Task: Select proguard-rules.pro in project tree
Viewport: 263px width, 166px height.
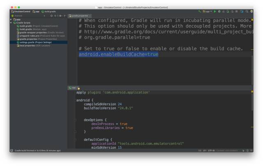Action: pos(41,36)
